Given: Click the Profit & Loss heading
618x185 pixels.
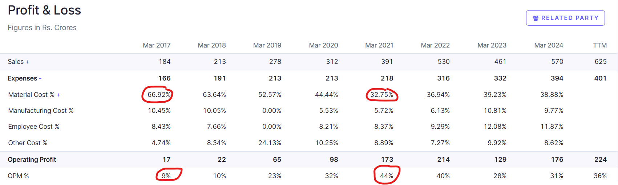Looking at the screenshot, I should coord(44,10).
